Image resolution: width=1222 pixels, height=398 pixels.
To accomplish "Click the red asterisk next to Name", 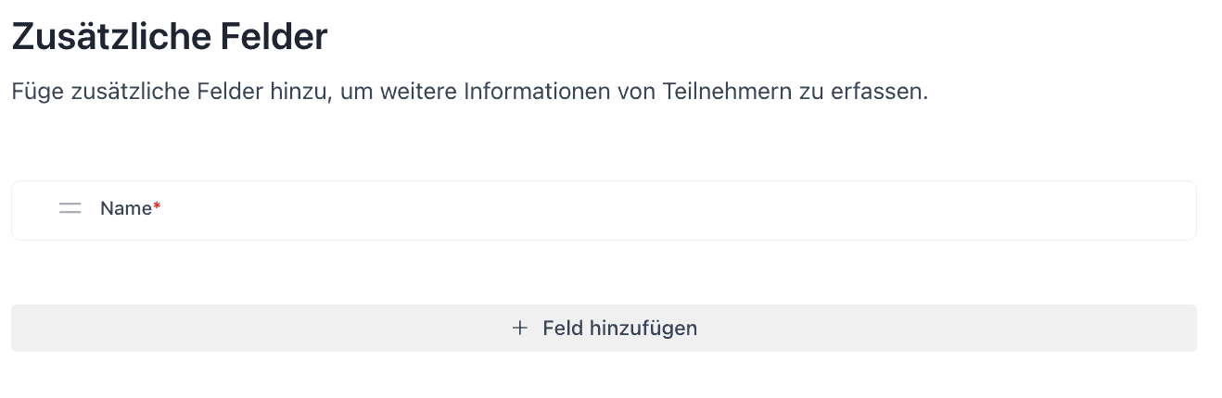I will pos(157,206).
